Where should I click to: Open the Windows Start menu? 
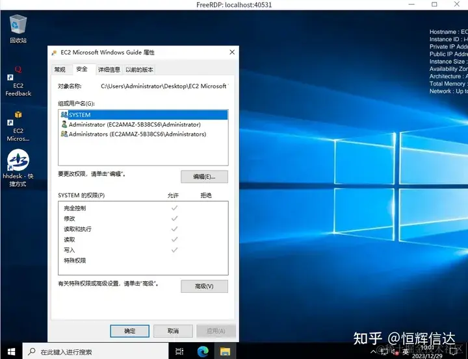click(x=11, y=352)
